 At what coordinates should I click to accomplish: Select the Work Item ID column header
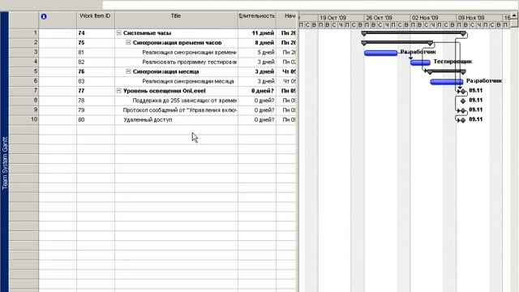pos(96,19)
